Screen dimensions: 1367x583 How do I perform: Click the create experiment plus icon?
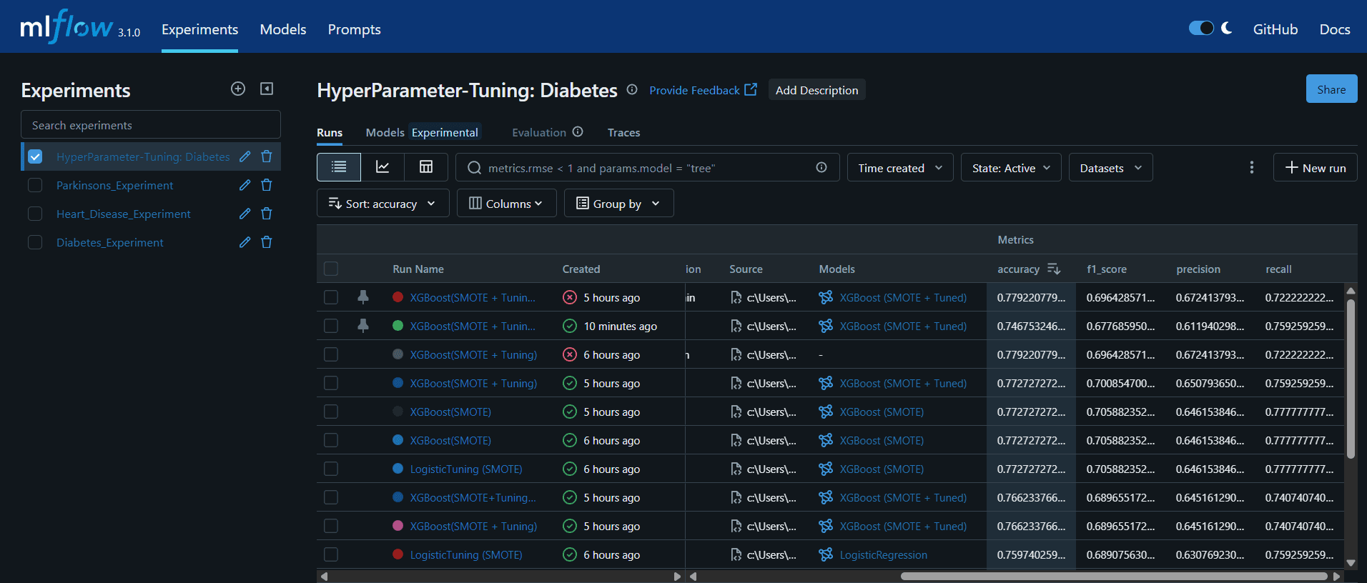(x=238, y=89)
